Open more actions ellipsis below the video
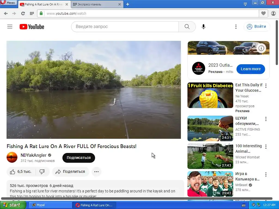The image size is (279, 209). click(96, 172)
